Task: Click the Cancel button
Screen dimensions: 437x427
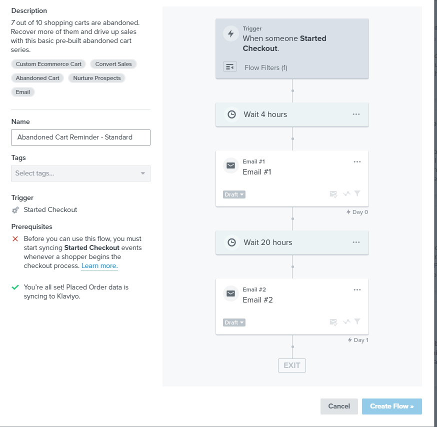Action: (x=339, y=406)
